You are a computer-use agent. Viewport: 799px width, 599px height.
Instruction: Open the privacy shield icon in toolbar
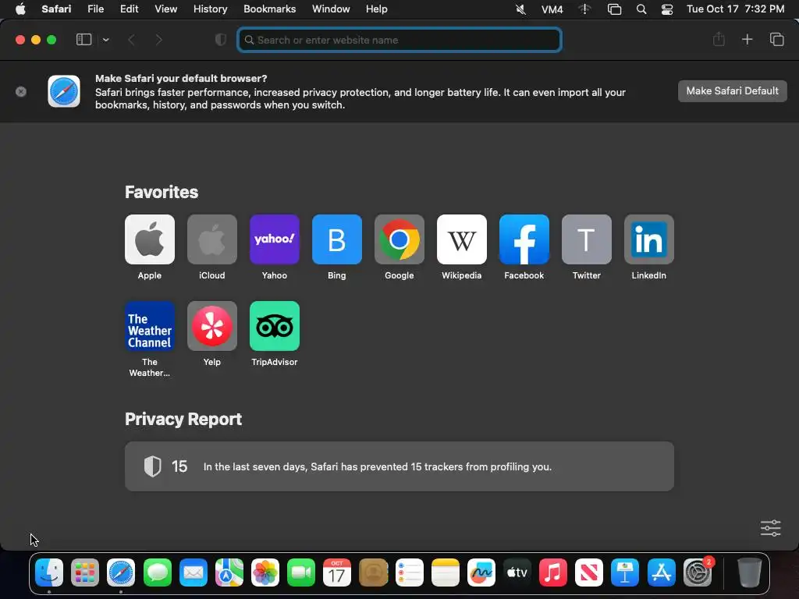tap(221, 40)
